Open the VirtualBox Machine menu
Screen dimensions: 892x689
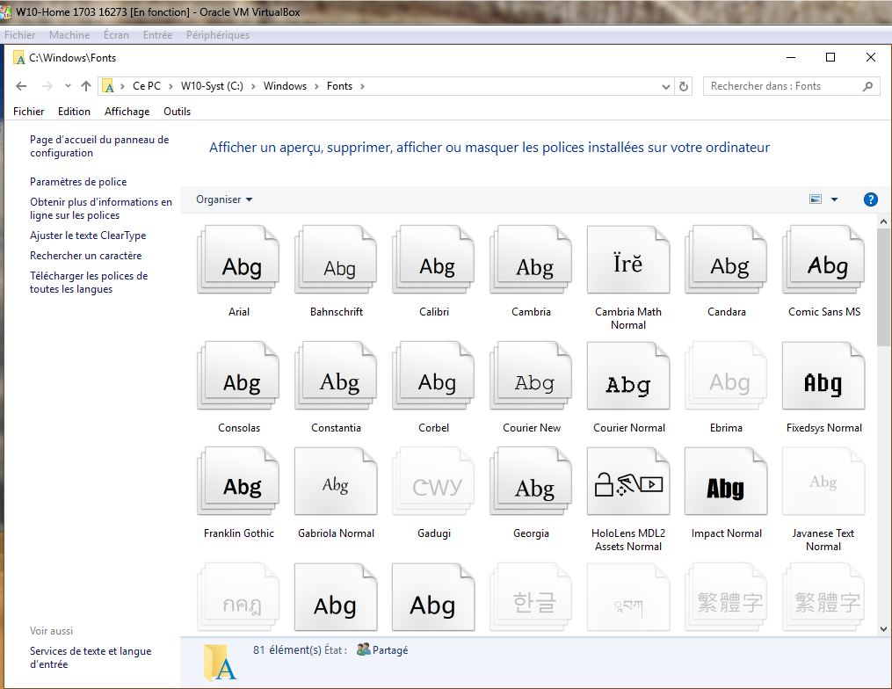pos(69,34)
